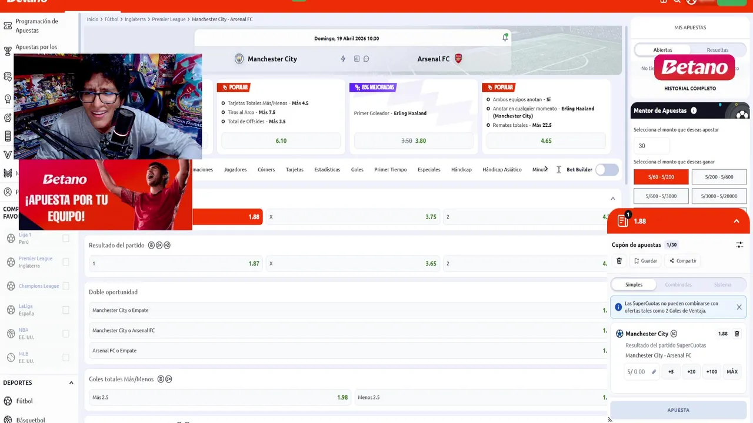Check the Premier League Inglaterra checkbox

66,262
